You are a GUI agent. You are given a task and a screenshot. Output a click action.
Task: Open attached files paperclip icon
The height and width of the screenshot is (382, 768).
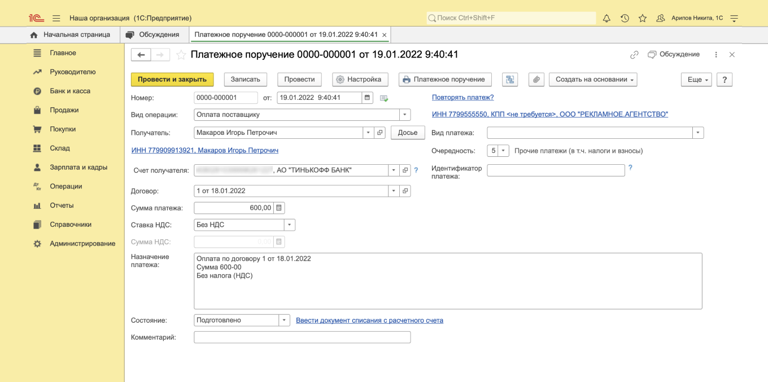(536, 80)
